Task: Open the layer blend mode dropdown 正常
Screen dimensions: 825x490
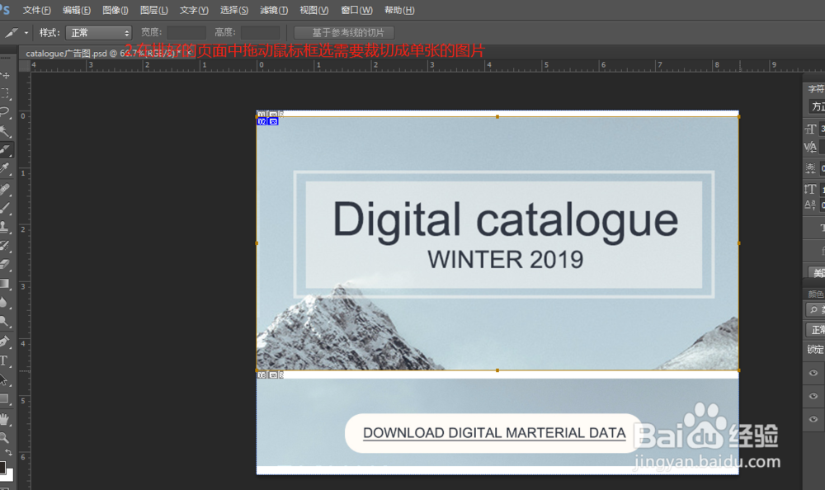Action: click(x=815, y=329)
